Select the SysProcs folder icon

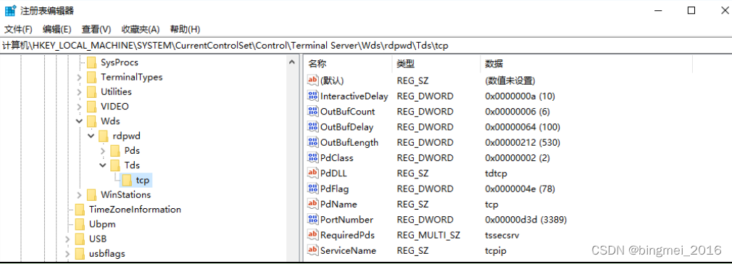pyautogui.click(x=92, y=62)
